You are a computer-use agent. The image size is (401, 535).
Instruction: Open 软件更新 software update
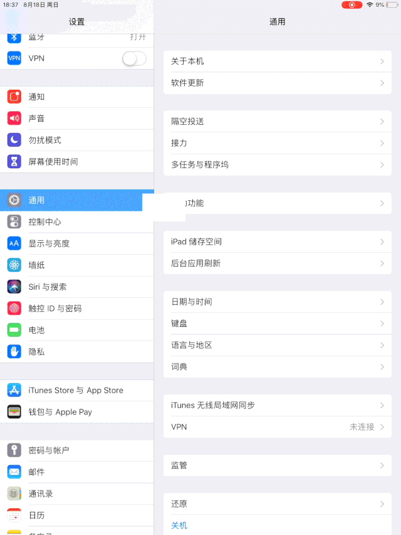pos(277,83)
